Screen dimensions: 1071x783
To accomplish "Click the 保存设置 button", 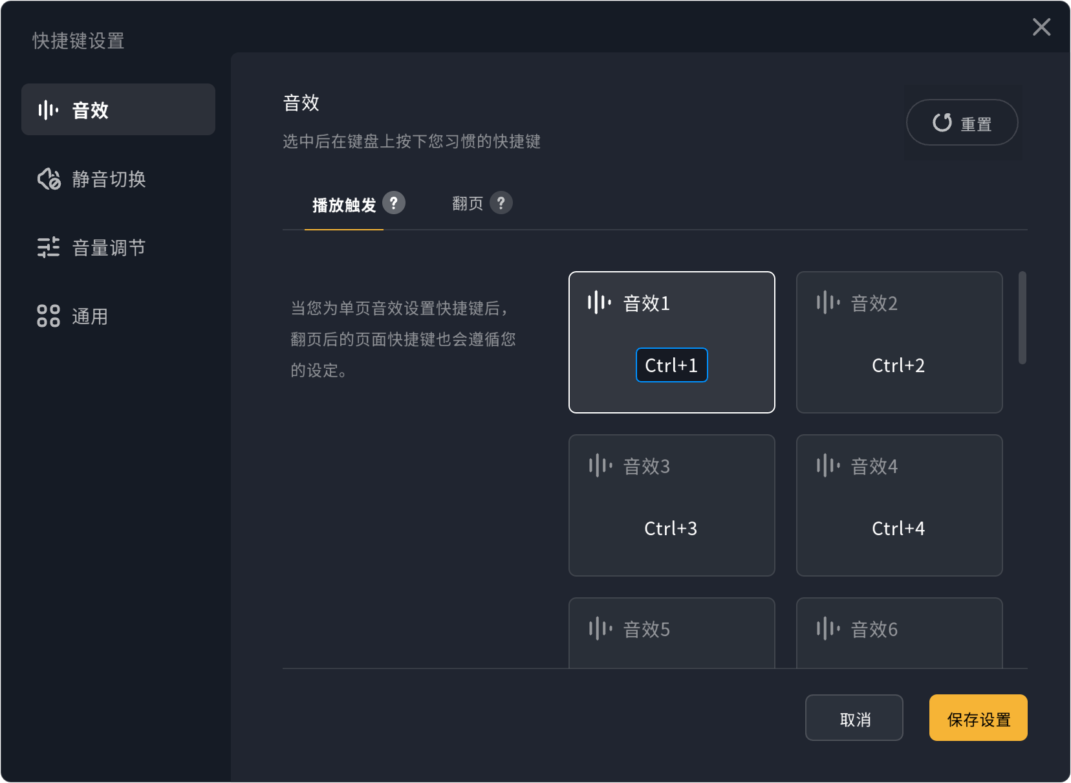I will point(978,718).
